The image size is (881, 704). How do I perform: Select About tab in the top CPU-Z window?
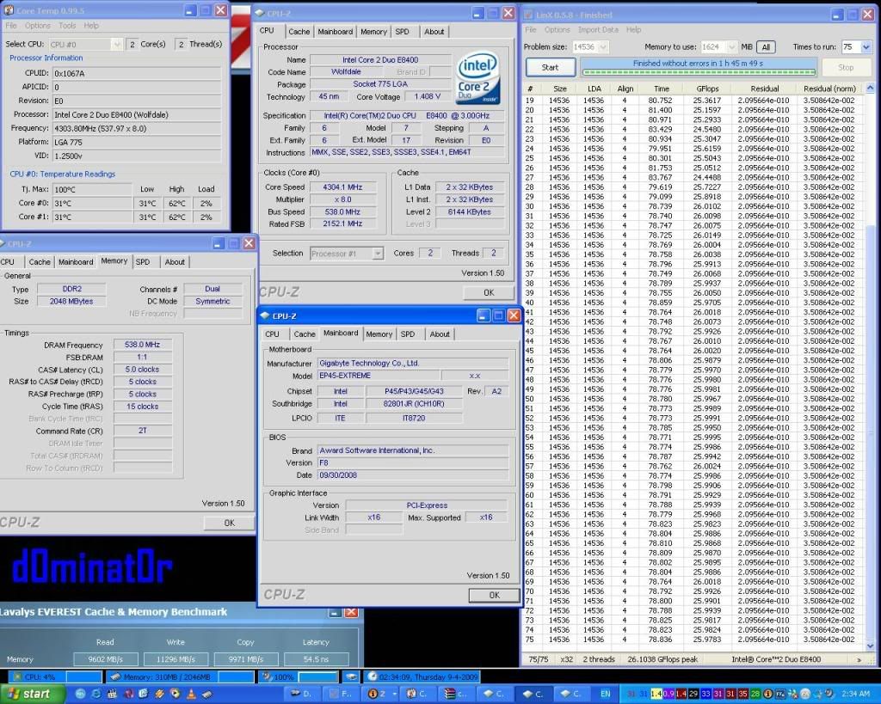tap(434, 32)
